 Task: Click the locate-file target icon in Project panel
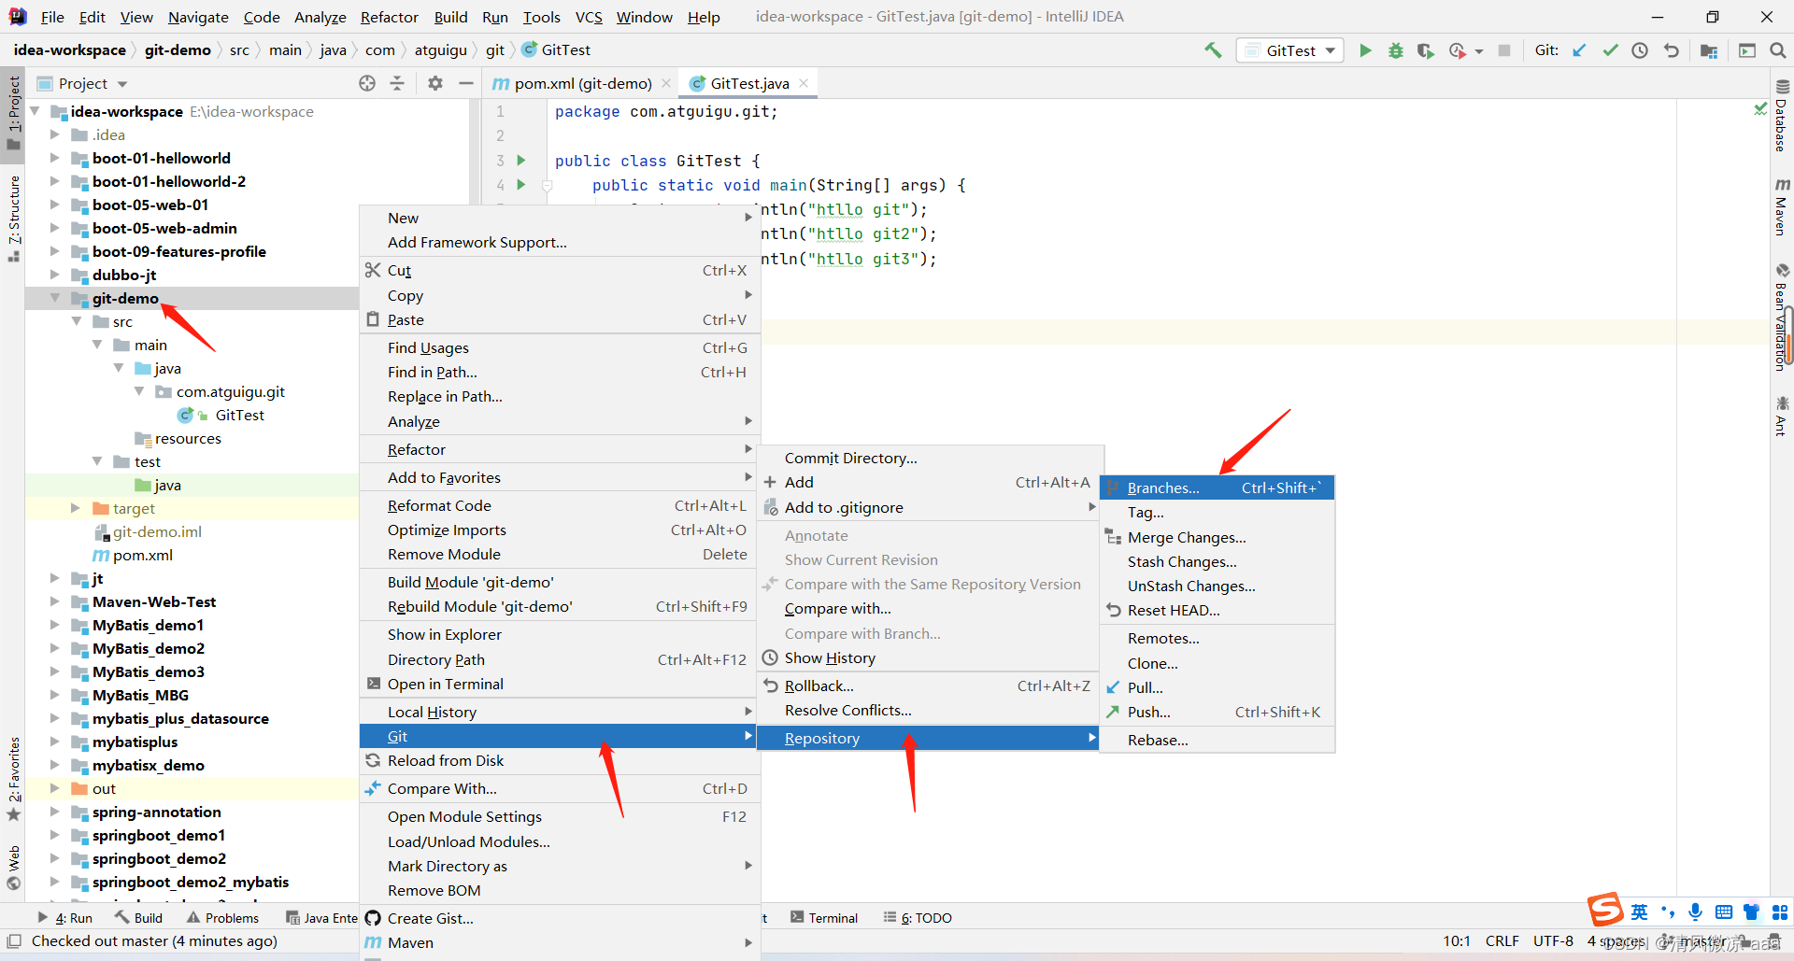[x=367, y=83]
